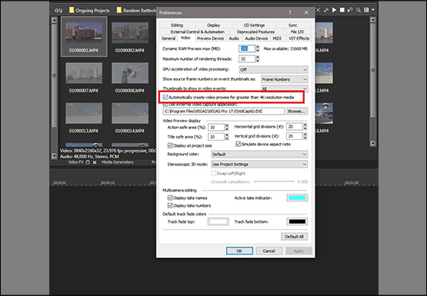Start preview with the play icon
427x296 pixels.
(x=334, y=10)
